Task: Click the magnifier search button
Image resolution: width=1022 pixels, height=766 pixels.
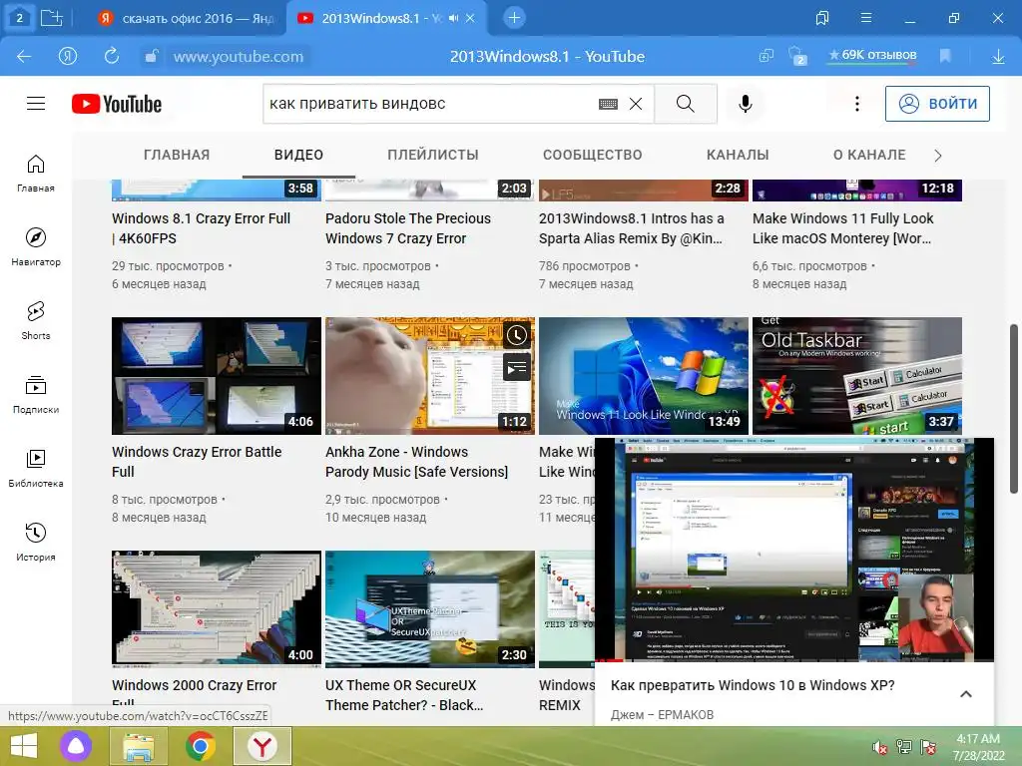Action: pyautogui.click(x=685, y=104)
